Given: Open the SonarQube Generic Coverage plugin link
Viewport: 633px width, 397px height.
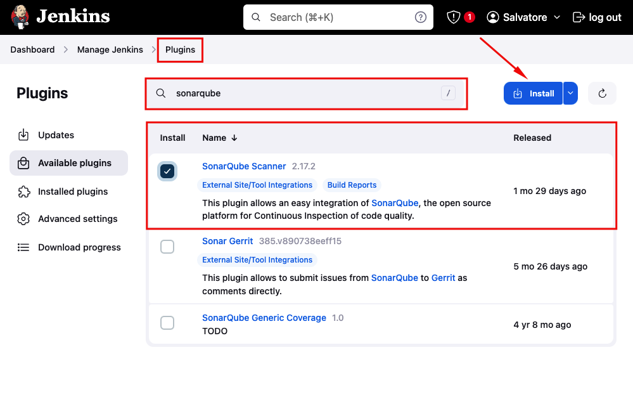Looking at the screenshot, I should click(264, 318).
